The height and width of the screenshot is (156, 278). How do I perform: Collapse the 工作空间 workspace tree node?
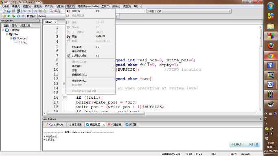(x=3, y=30)
